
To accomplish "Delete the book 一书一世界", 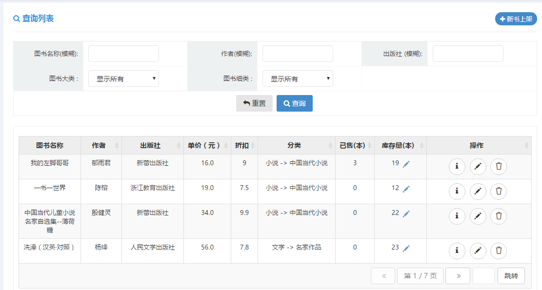I will 499,191.
